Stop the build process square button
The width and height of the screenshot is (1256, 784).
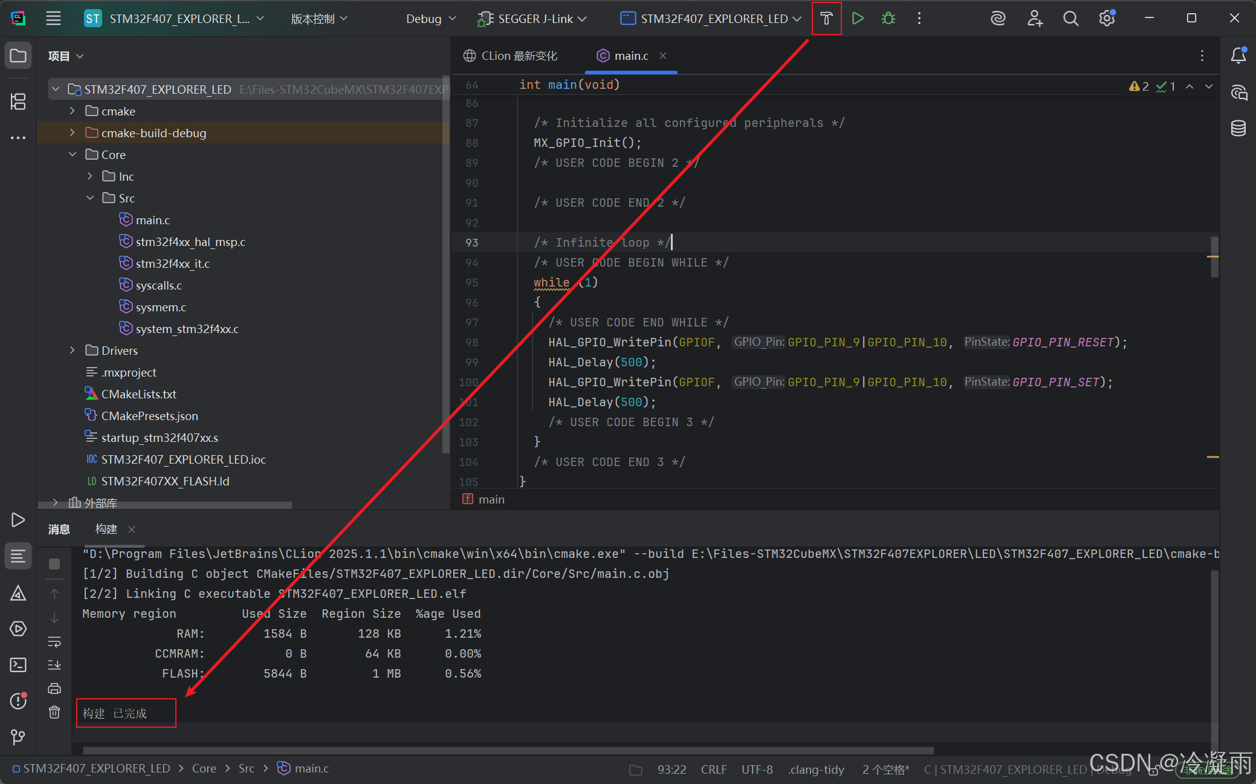(x=54, y=563)
